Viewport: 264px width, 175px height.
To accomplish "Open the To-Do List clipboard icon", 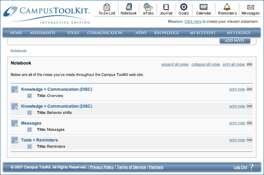I will point(107,7).
